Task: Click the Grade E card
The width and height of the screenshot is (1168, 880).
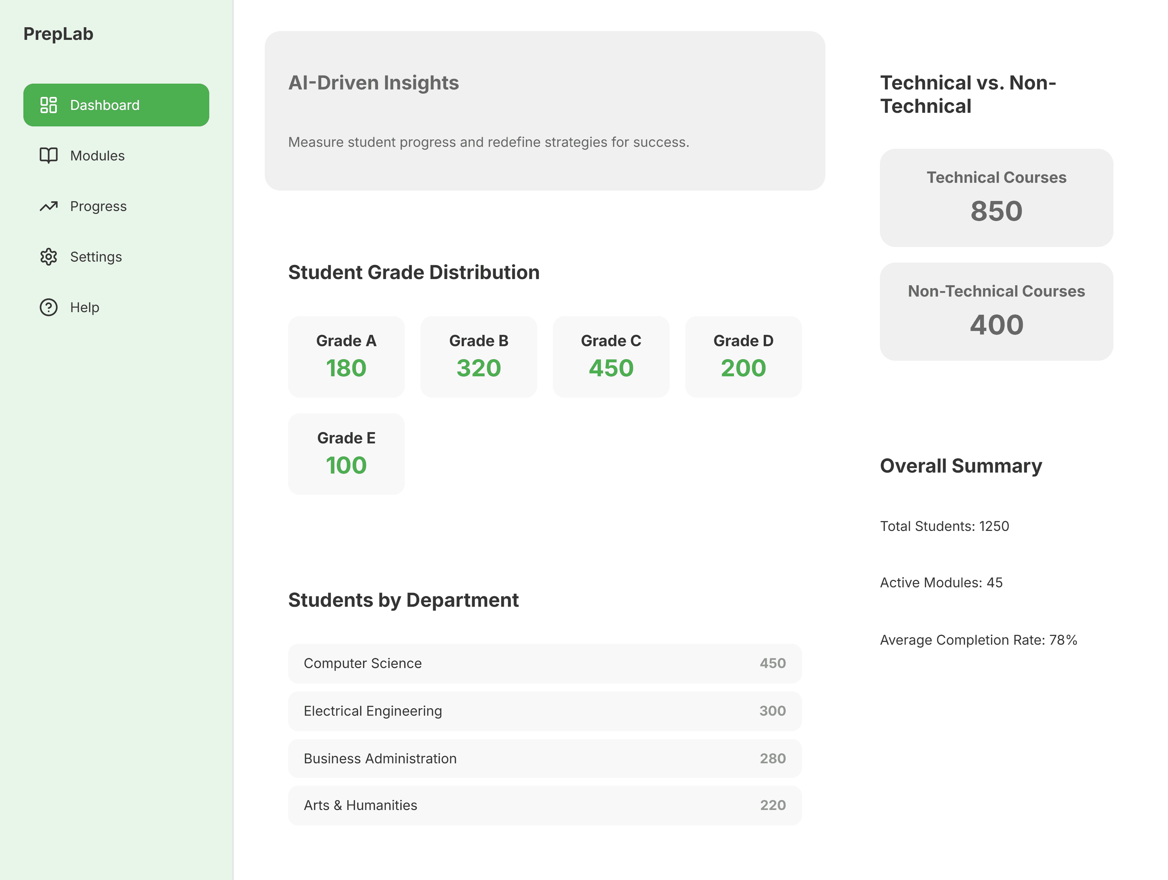Action: tap(346, 454)
